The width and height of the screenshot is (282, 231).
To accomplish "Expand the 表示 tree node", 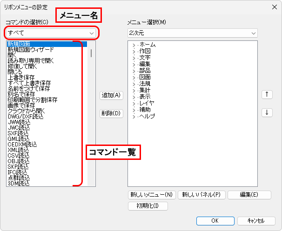I will (x=134, y=97).
